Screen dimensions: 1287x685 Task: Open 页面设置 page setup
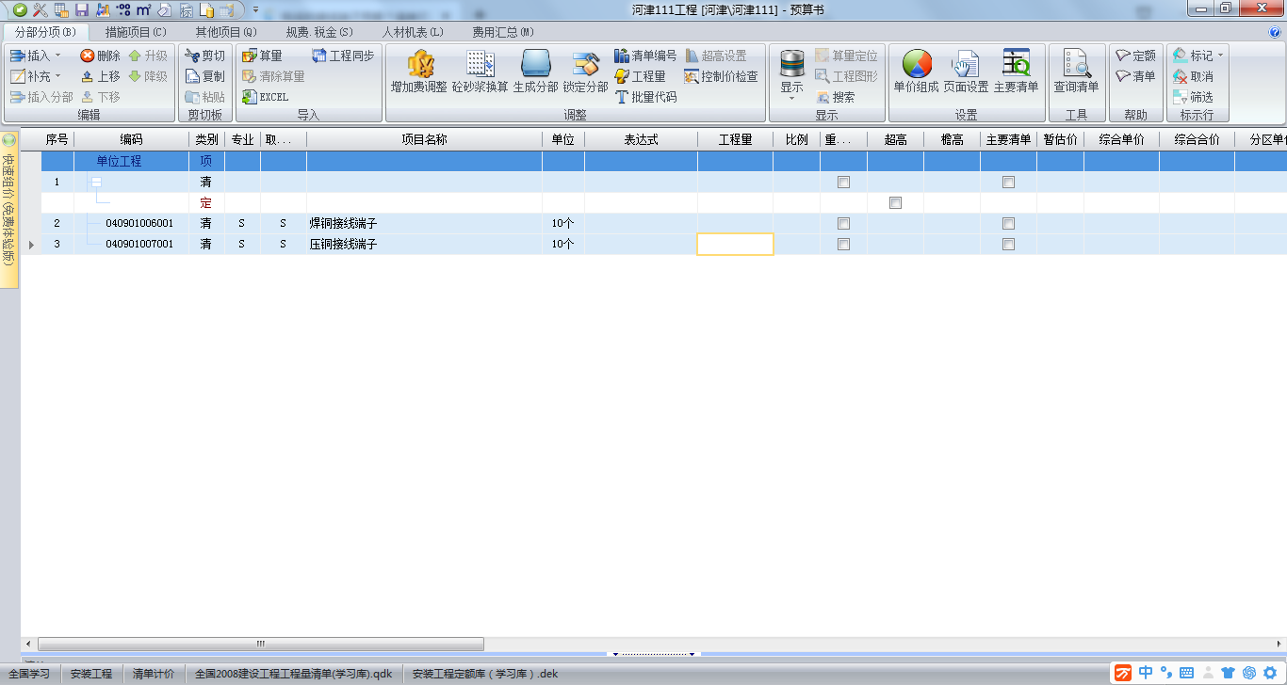click(966, 72)
